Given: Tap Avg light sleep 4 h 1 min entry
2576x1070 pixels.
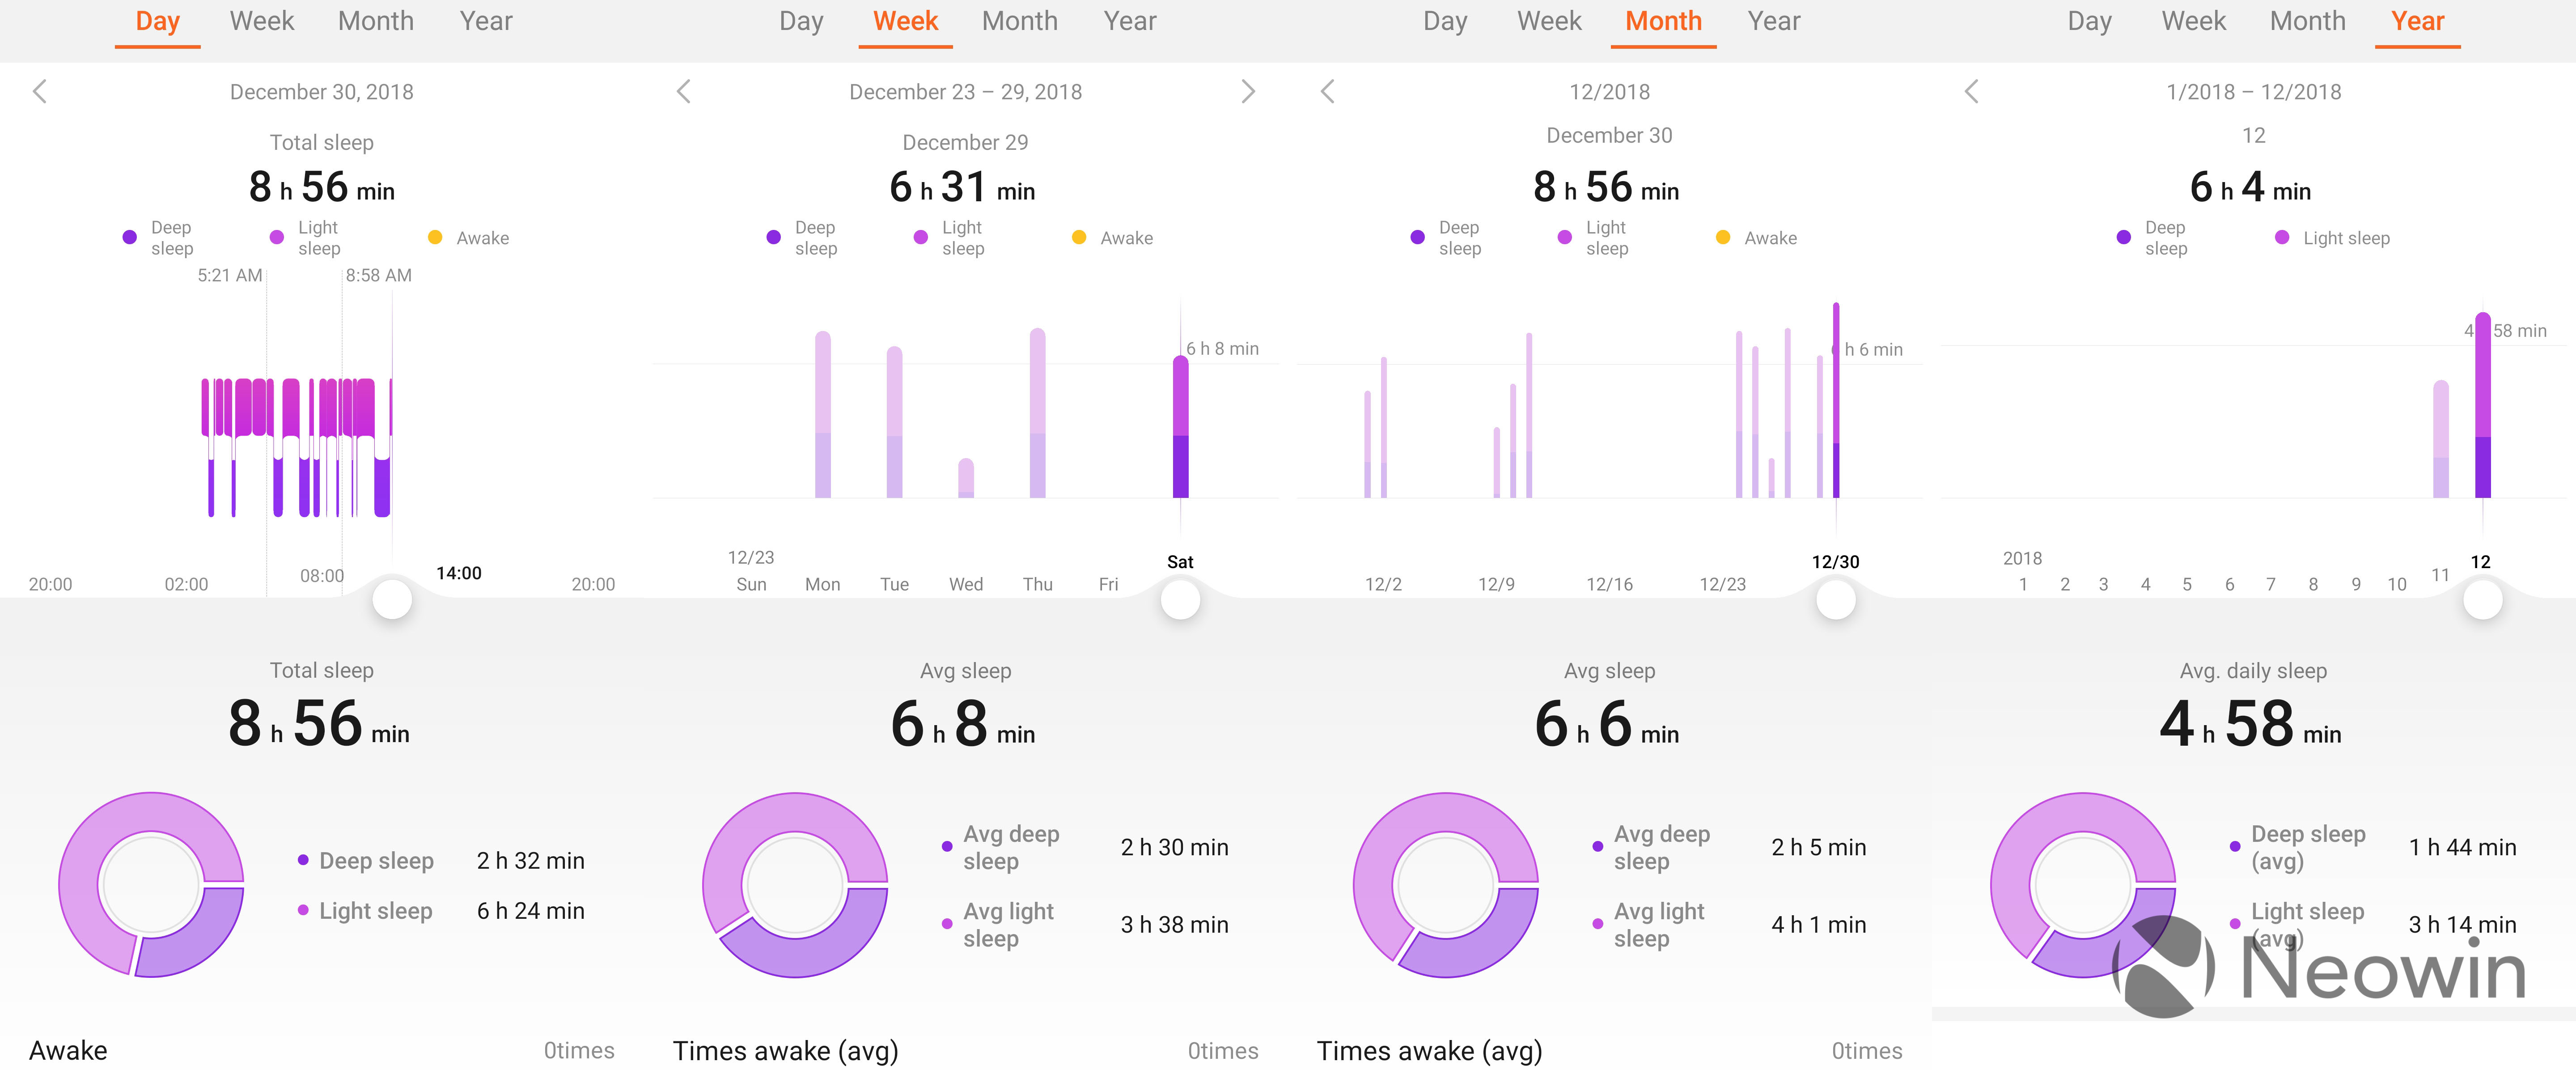Looking at the screenshot, I should pos(1729,925).
